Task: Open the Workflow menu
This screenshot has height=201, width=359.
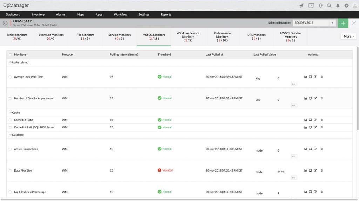Action: coord(121,14)
